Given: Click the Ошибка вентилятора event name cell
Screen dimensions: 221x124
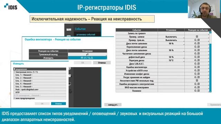Looking at the screenshot, I should pos(137,67).
